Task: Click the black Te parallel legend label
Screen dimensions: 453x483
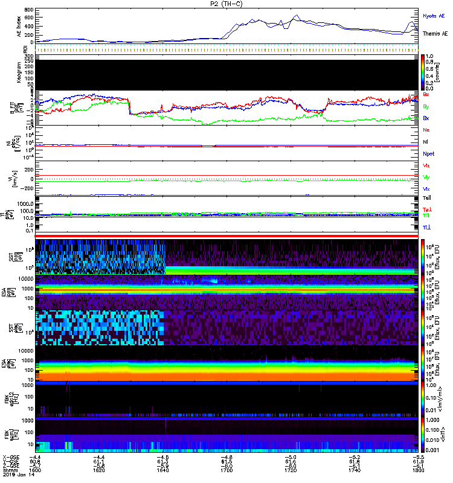Action: (x=427, y=198)
